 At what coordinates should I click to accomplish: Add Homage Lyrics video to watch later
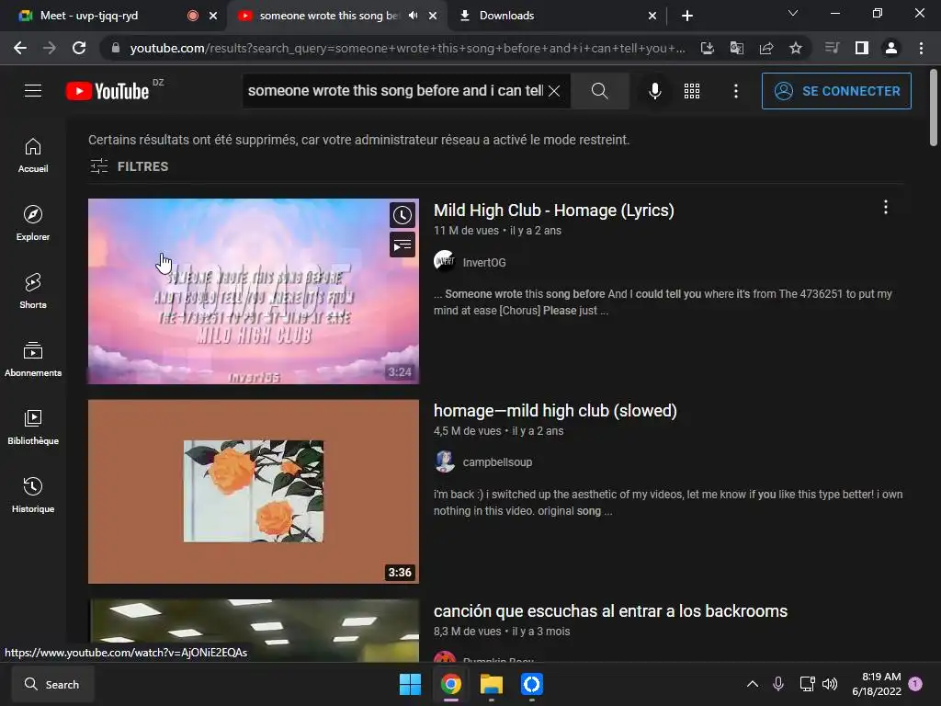point(402,215)
